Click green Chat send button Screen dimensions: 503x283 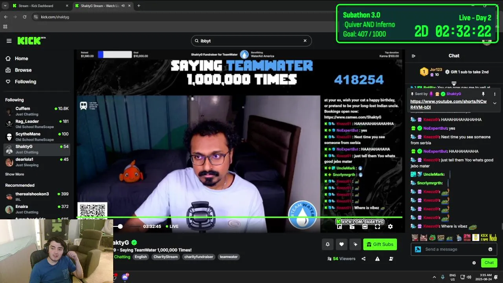click(489, 263)
